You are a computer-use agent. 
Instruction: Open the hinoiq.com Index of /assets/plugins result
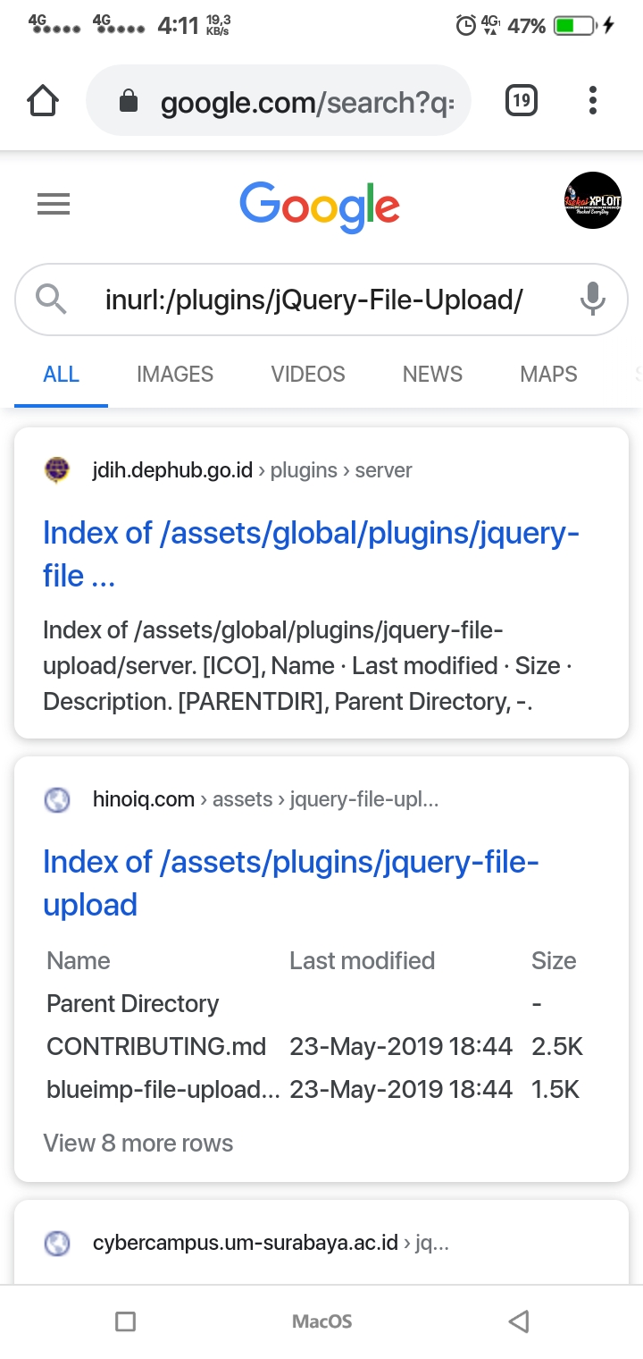(x=290, y=882)
